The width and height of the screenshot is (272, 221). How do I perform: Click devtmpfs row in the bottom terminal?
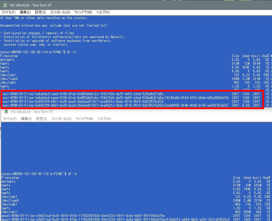point(136,181)
